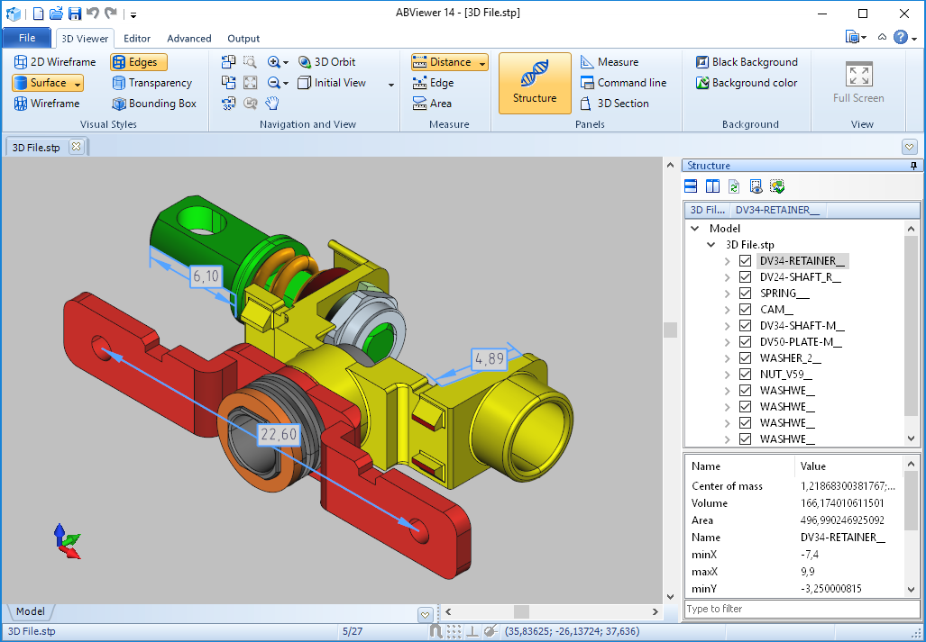Open the Surface style dropdown arrow

click(x=78, y=83)
